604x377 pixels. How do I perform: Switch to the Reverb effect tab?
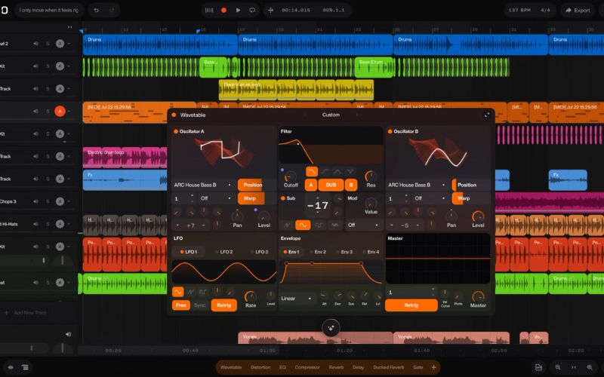coord(336,367)
